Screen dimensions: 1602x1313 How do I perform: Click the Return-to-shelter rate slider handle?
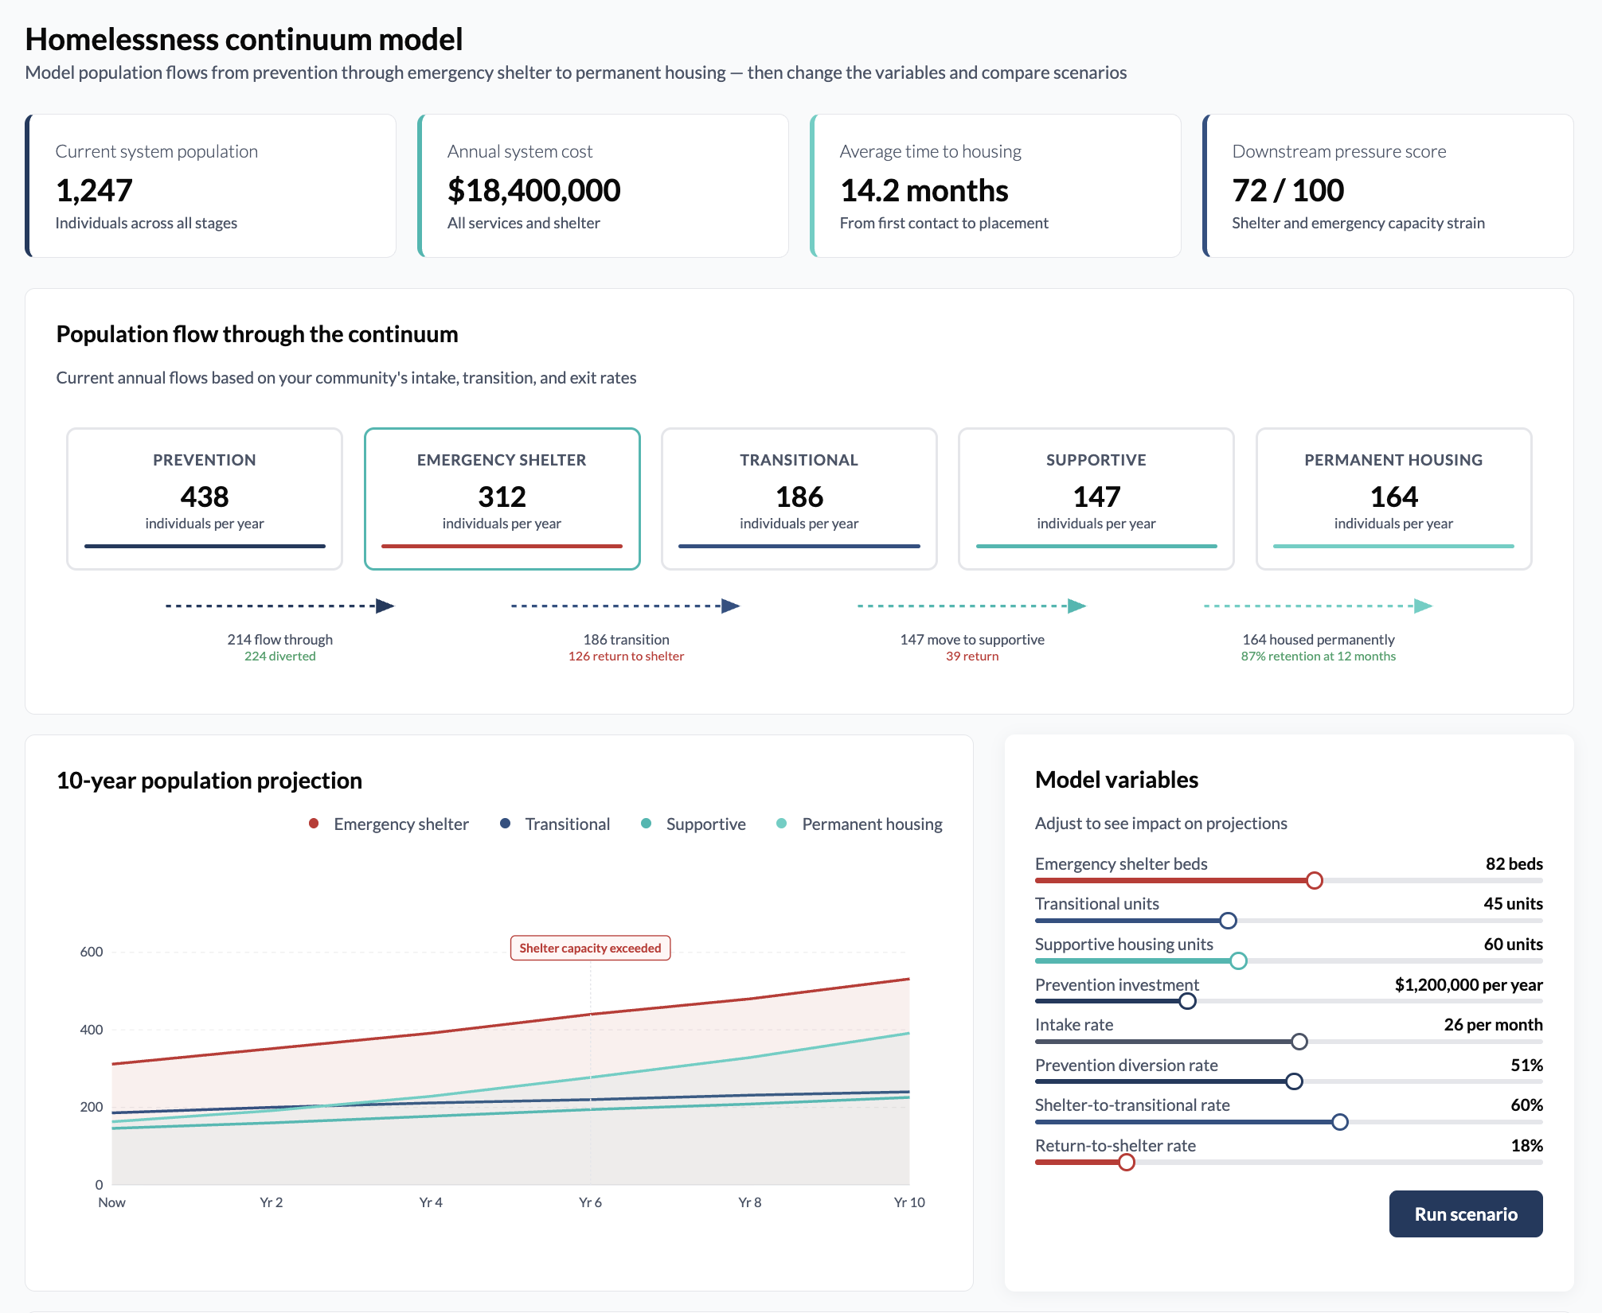(1127, 1163)
